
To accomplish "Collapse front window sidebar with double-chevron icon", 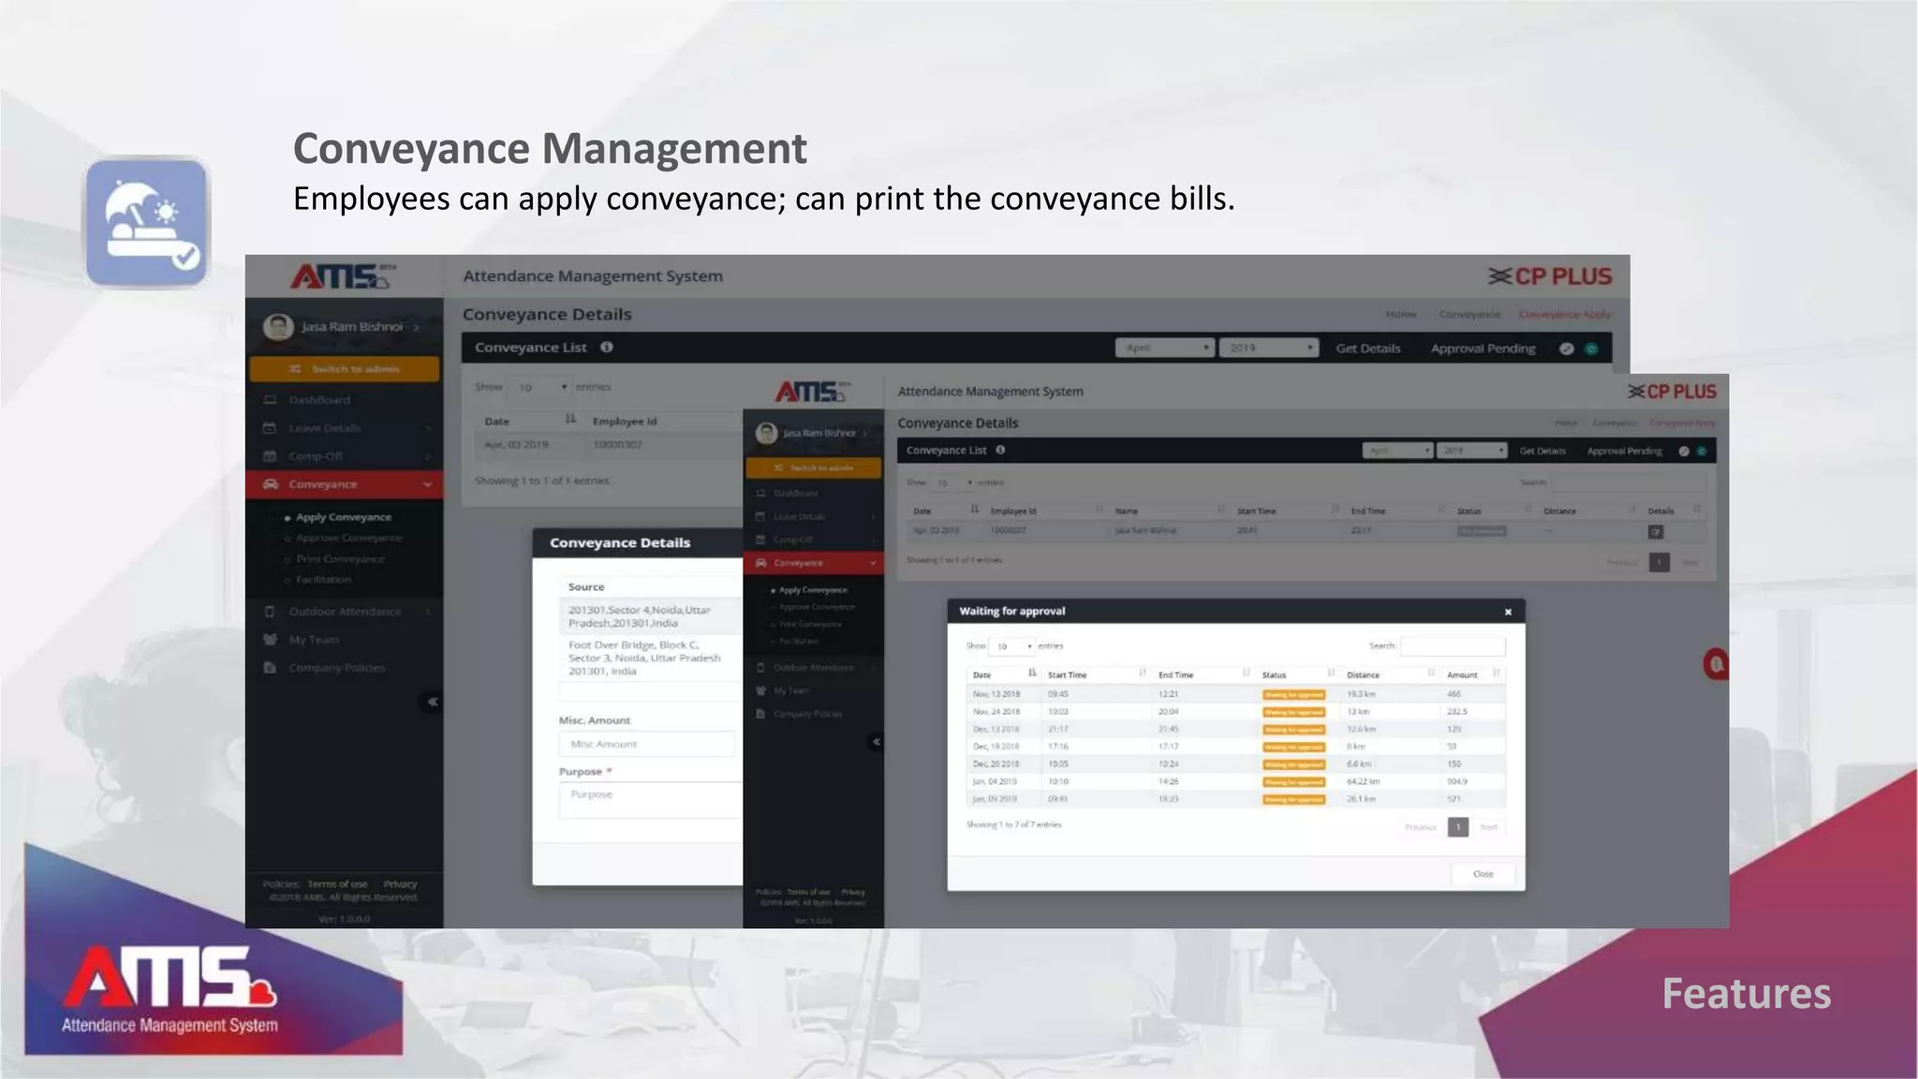I will coord(876,742).
